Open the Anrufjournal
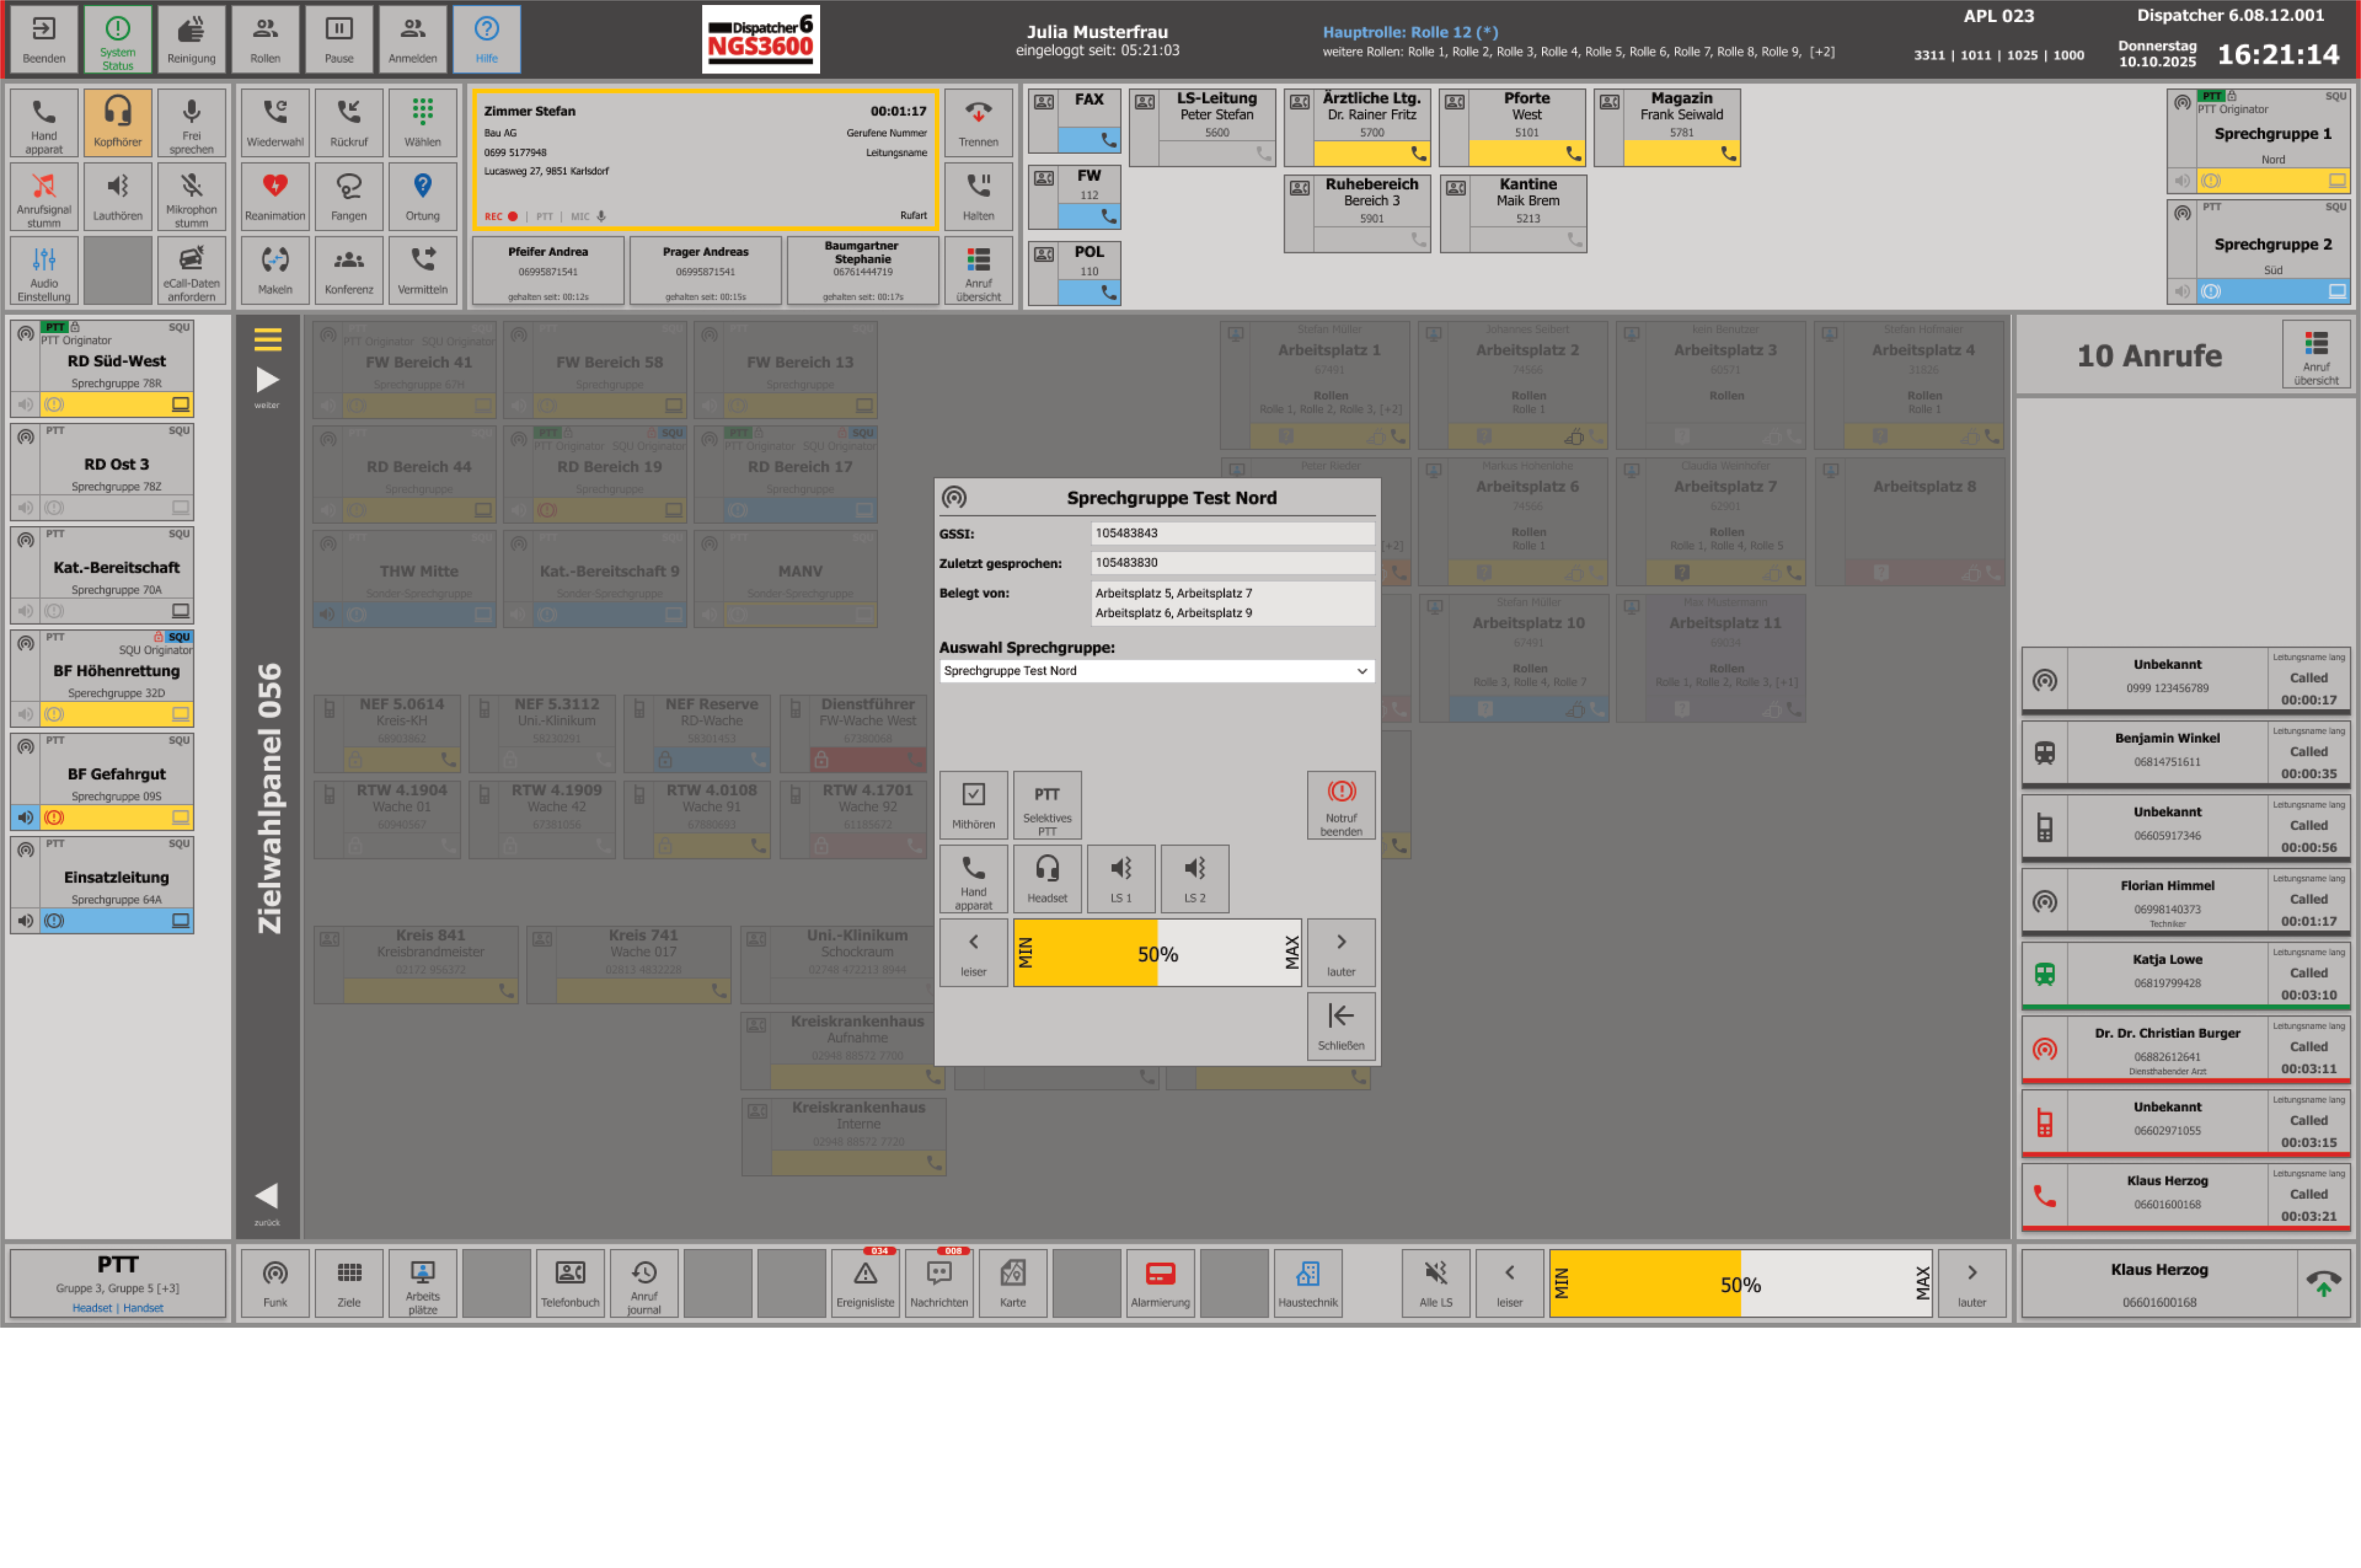Viewport: 2361px width, 1568px height. click(644, 1283)
